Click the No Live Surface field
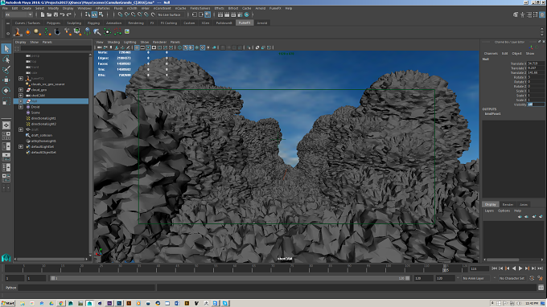Image resolution: width=547 pixels, height=307 pixels. pos(170,14)
